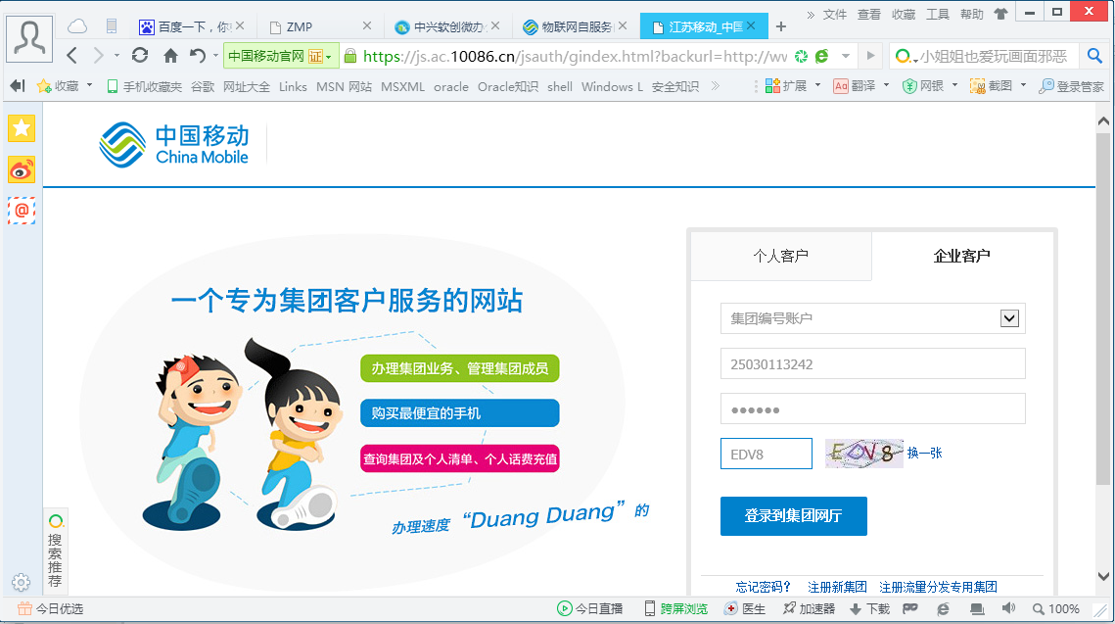Select the 企业客户 login tab
Screen dimensions: 1115x624
coord(962,256)
